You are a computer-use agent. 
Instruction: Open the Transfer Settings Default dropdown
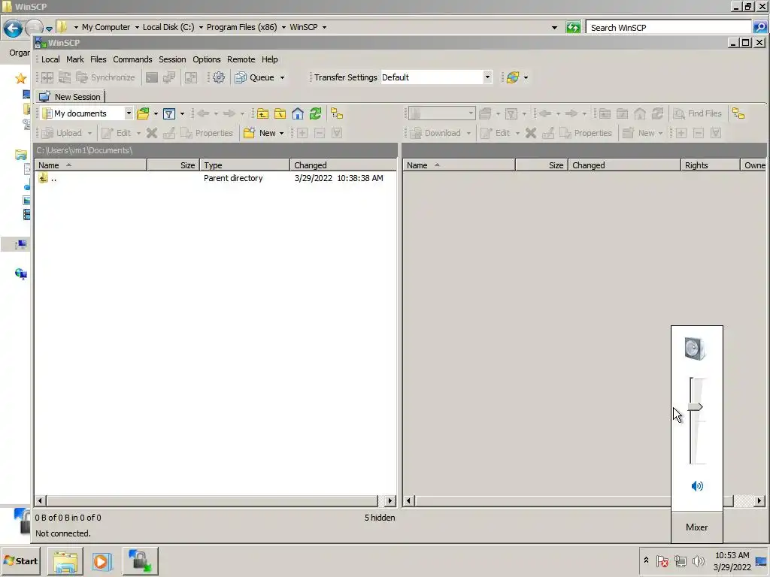487,77
